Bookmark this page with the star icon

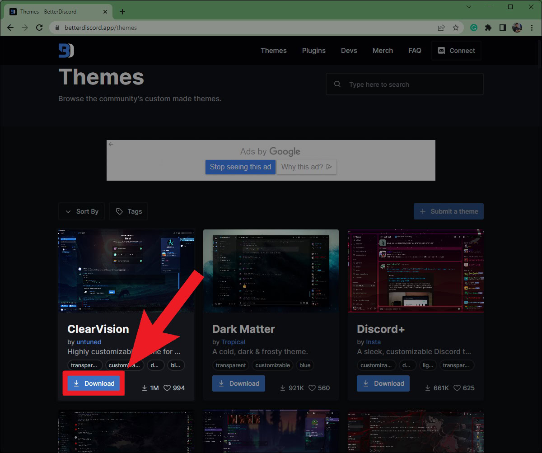(x=456, y=28)
